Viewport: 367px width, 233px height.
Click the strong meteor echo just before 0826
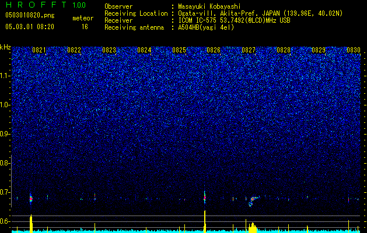tap(205, 197)
